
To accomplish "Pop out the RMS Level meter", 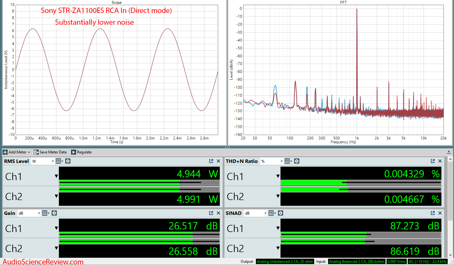I will (x=211, y=161).
